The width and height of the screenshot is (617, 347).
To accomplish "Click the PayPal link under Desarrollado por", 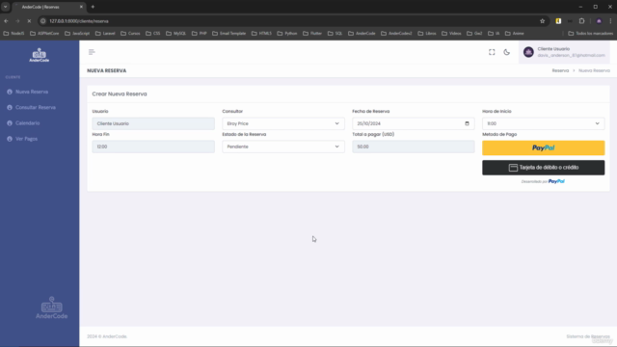I will point(556,181).
